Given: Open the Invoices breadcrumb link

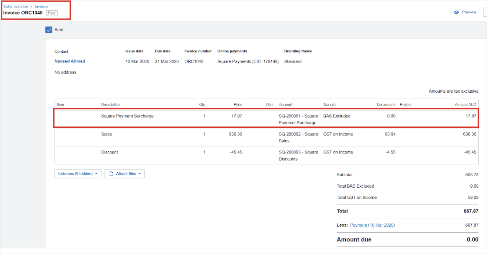Looking at the screenshot, I should coord(41,7).
